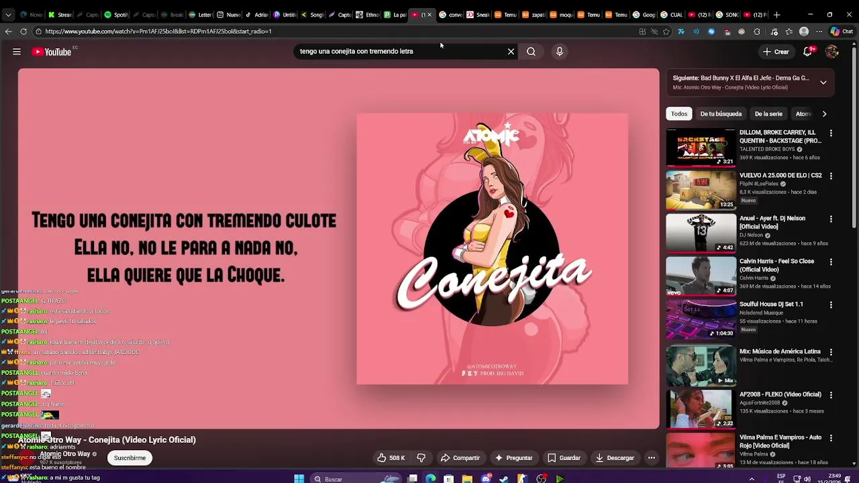Click the magnifier search button
The image size is (859, 483).
click(531, 52)
